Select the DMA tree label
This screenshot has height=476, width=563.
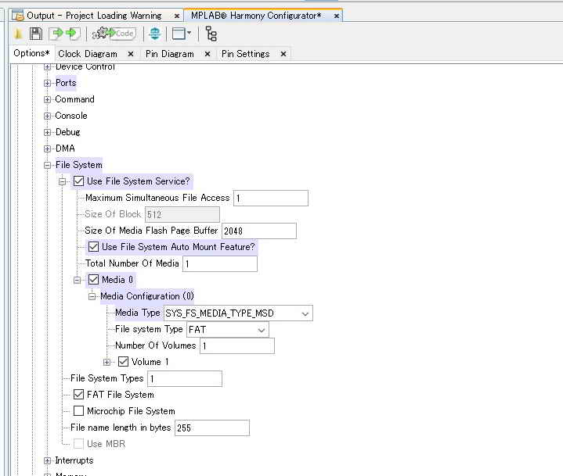click(x=65, y=148)
